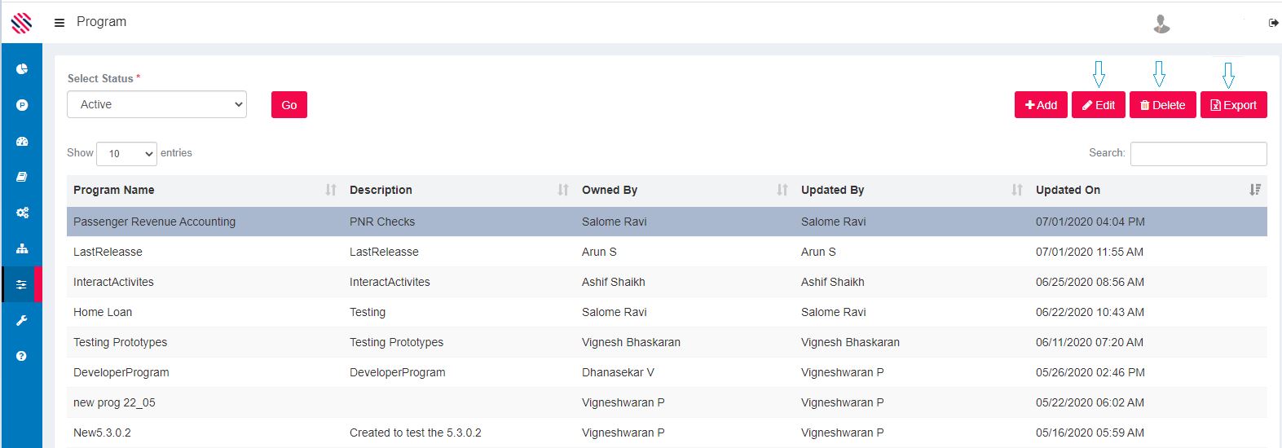Open the Select Status dropdown
Viewport: 1282px width, 448px height.
156,104
